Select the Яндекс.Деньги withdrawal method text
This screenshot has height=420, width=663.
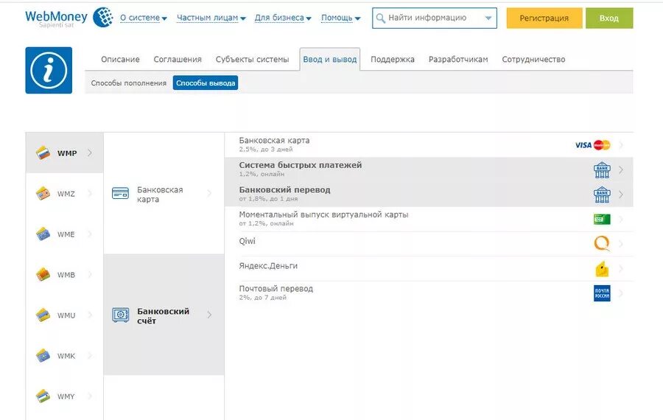click(268, 265)
